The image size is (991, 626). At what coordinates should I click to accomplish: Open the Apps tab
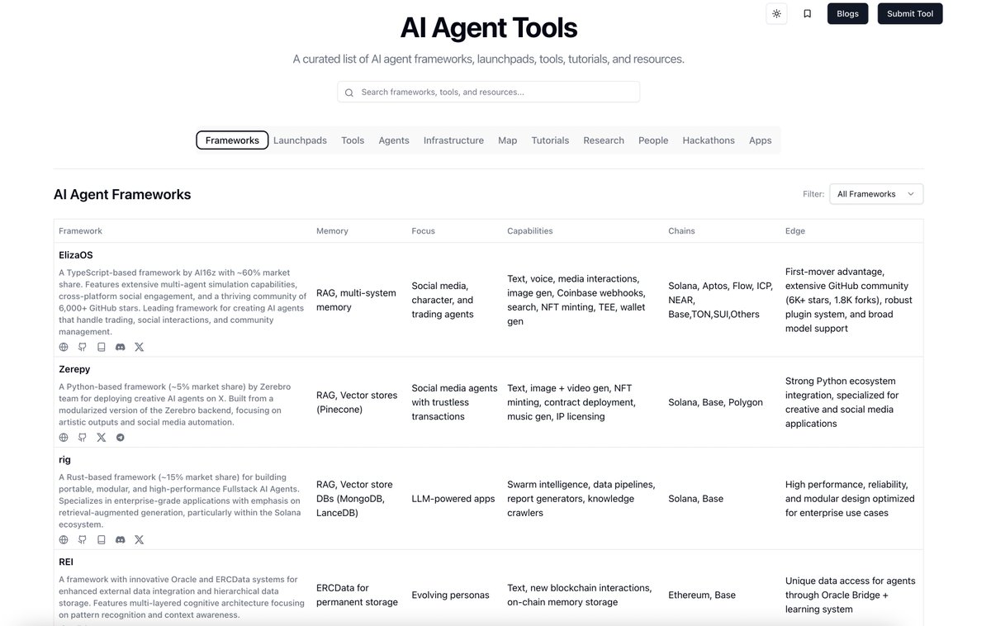761,140
